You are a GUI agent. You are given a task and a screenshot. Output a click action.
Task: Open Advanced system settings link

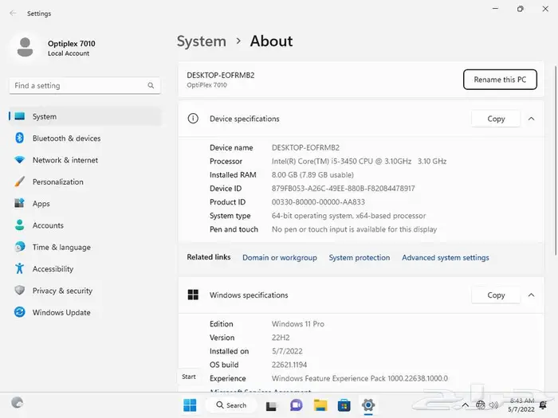[445, 258]
